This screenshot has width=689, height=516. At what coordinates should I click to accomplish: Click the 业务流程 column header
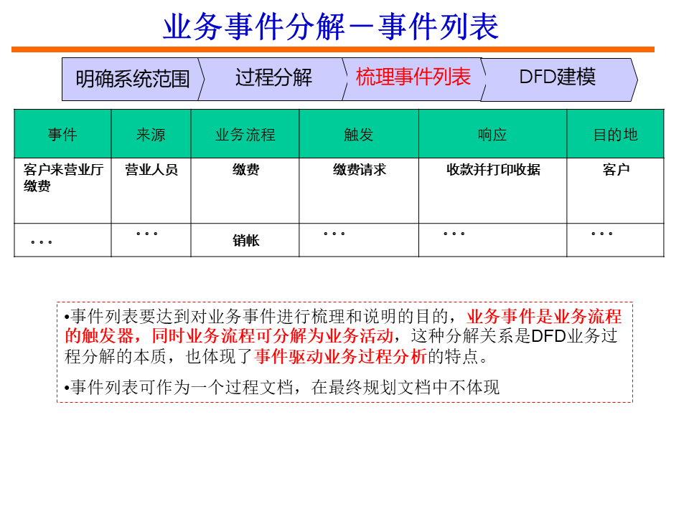click(245, 134)
